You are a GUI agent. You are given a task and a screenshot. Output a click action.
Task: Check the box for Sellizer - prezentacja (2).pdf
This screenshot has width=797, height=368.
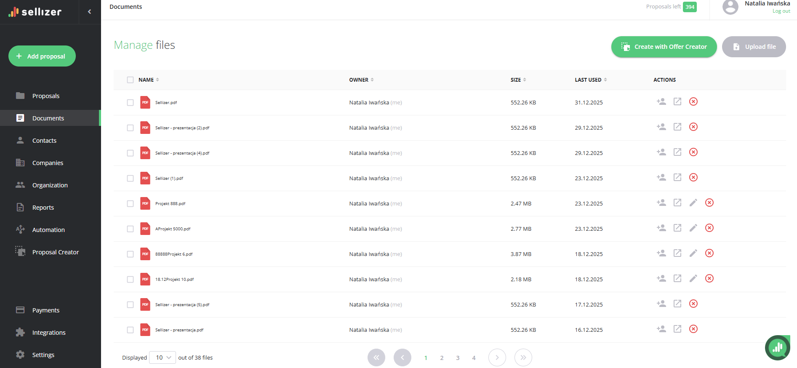[x=131, y=128]
